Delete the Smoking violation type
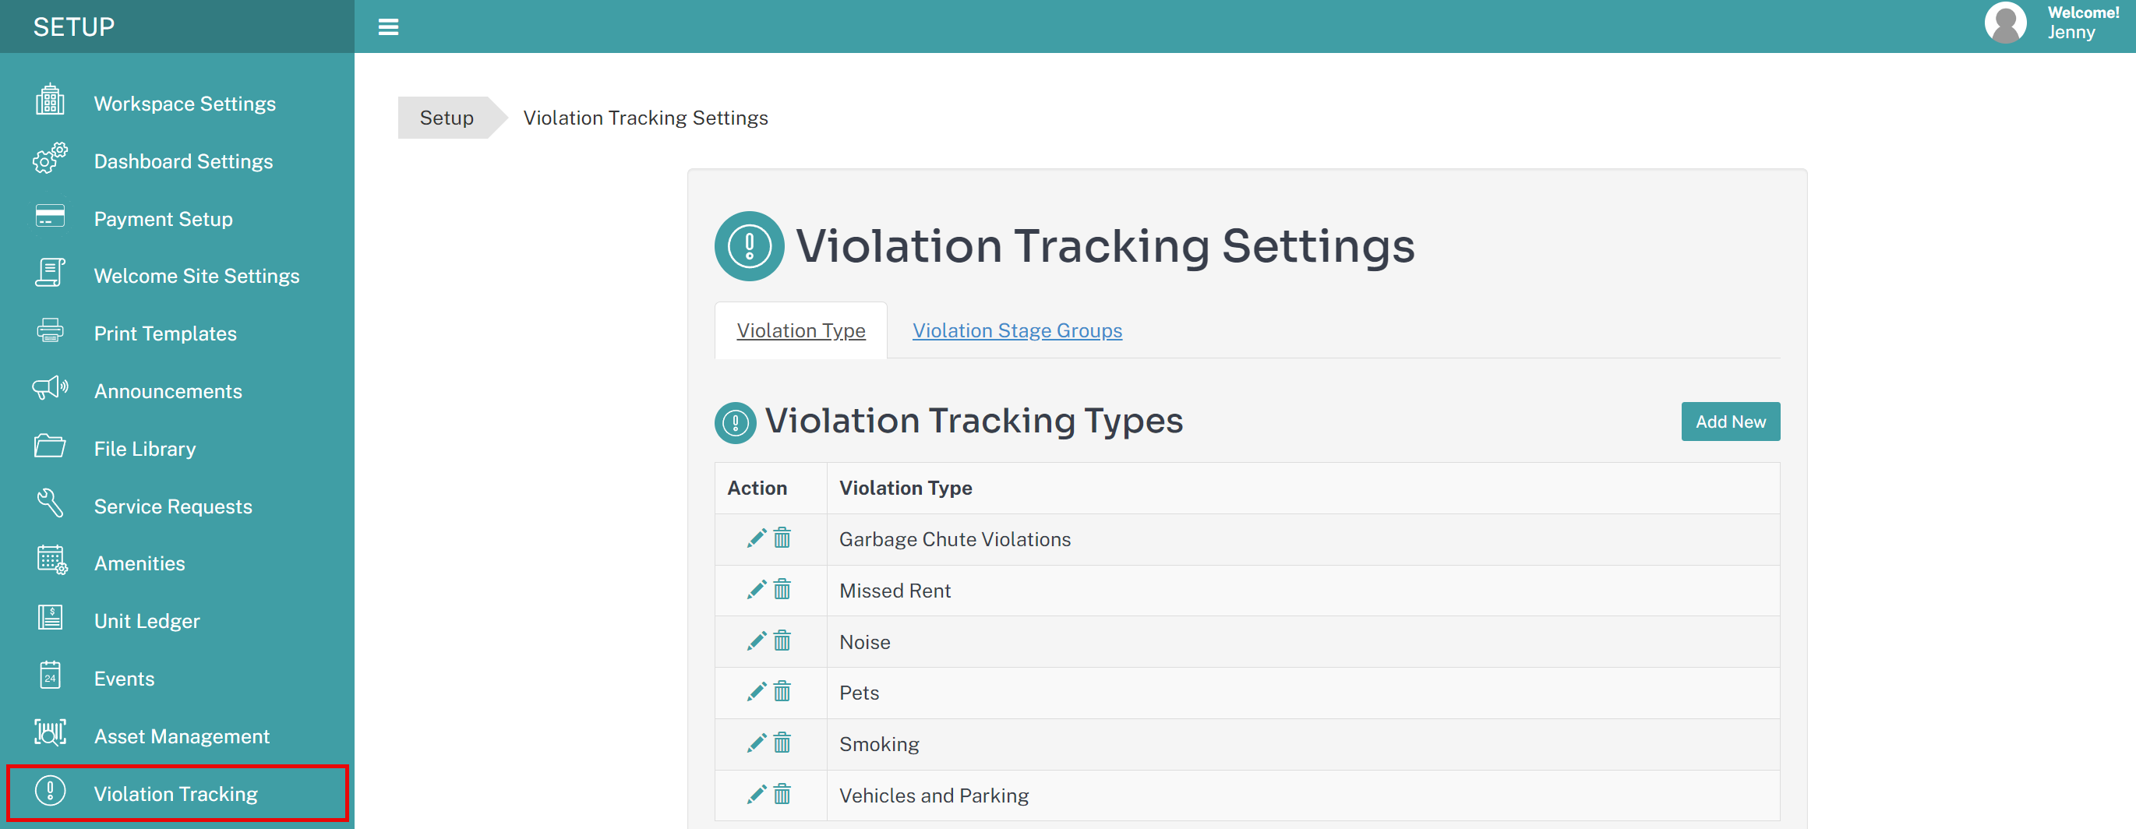This screenshot has width=2136, height=829. click(782, 743)
